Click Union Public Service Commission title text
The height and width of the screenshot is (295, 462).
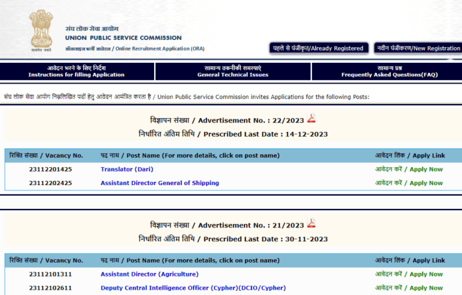(123, 38)
